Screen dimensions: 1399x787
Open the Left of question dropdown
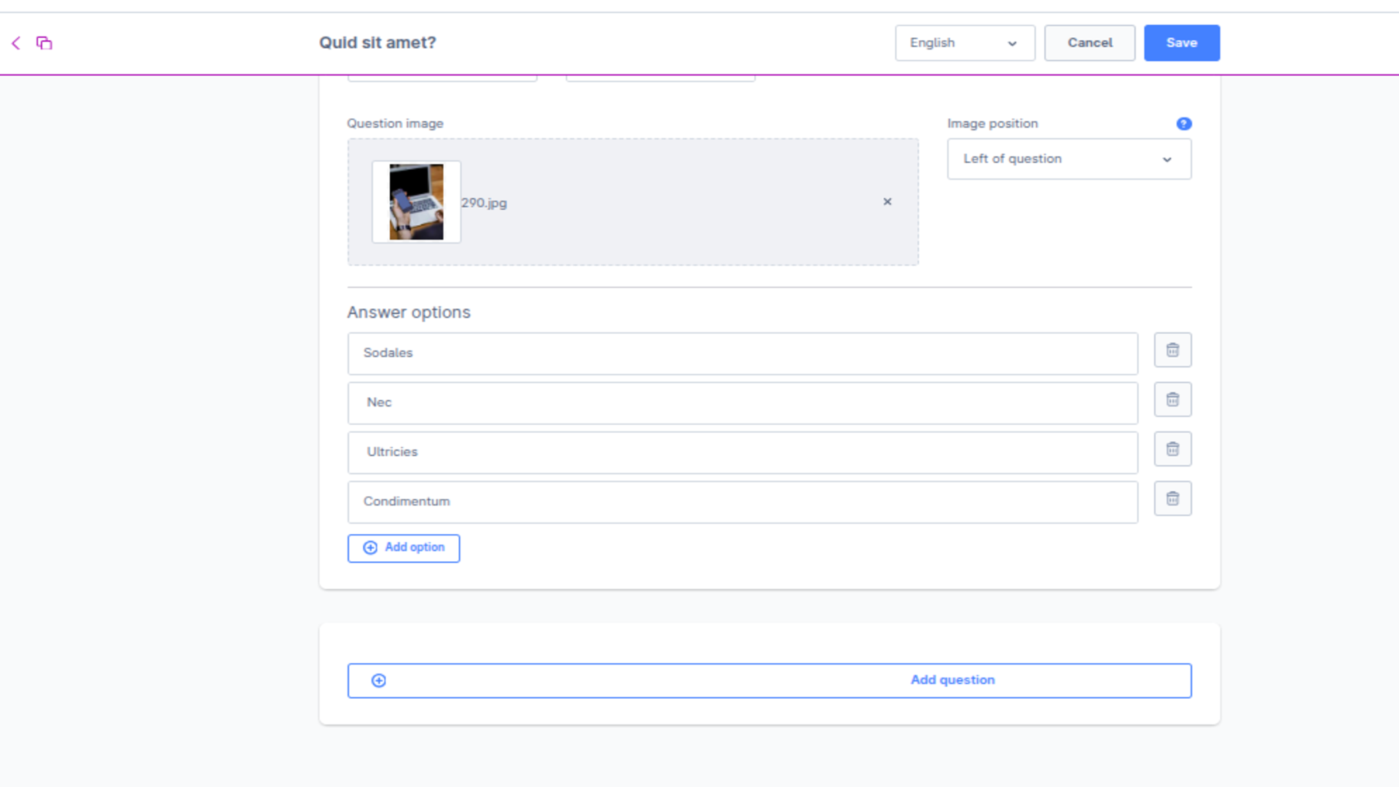coord(1069,159)
